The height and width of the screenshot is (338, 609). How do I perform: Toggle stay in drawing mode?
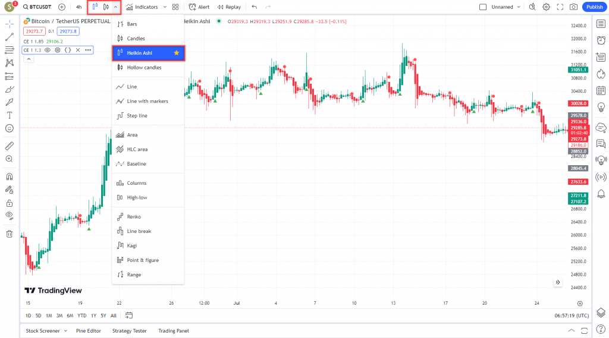pos(10,189)
